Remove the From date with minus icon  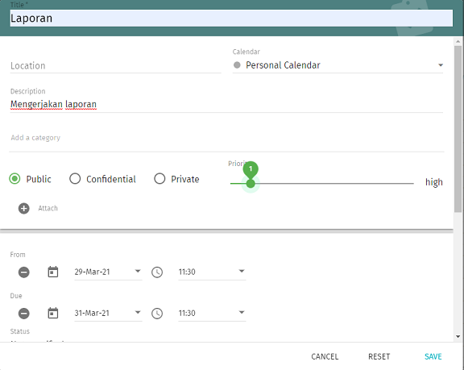pyautogui.click(x=24, y=272)
